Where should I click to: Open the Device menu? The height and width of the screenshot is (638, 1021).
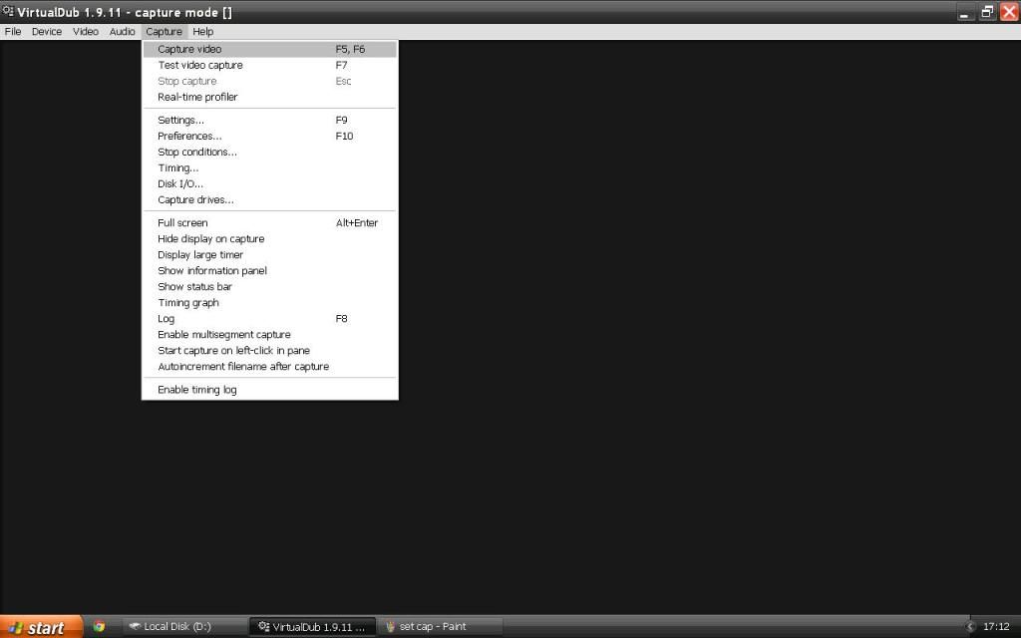(46, 32)
